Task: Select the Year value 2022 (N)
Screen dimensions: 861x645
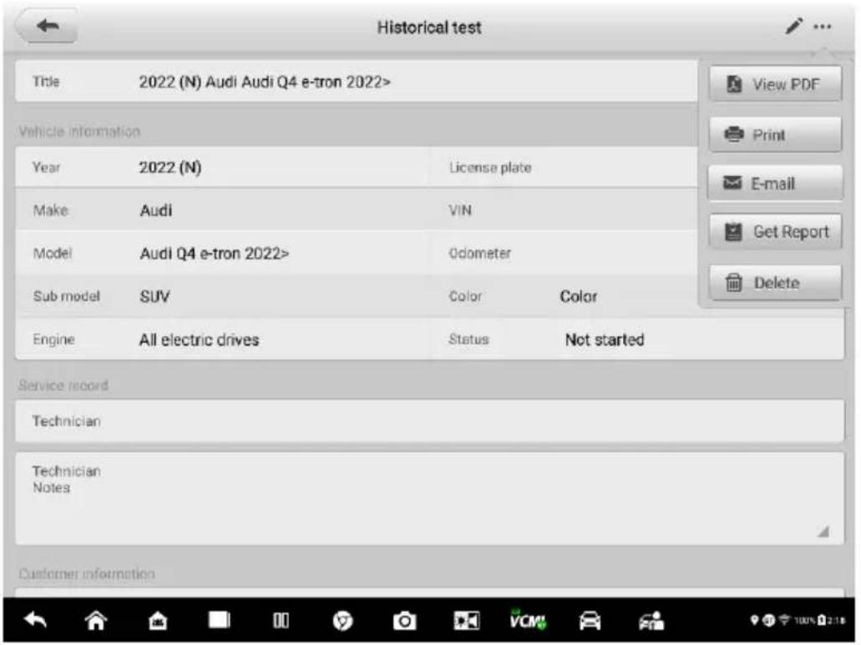Action: [x=170, y=167]
